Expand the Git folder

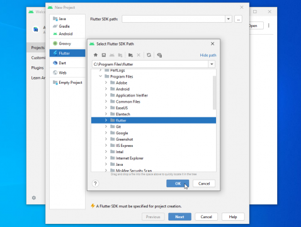tap(106, 127)
